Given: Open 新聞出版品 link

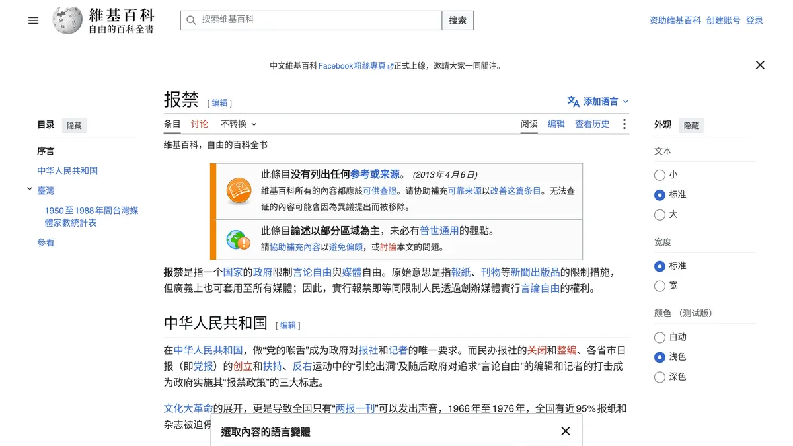Looking at the screenshot, I should point(535,272).
